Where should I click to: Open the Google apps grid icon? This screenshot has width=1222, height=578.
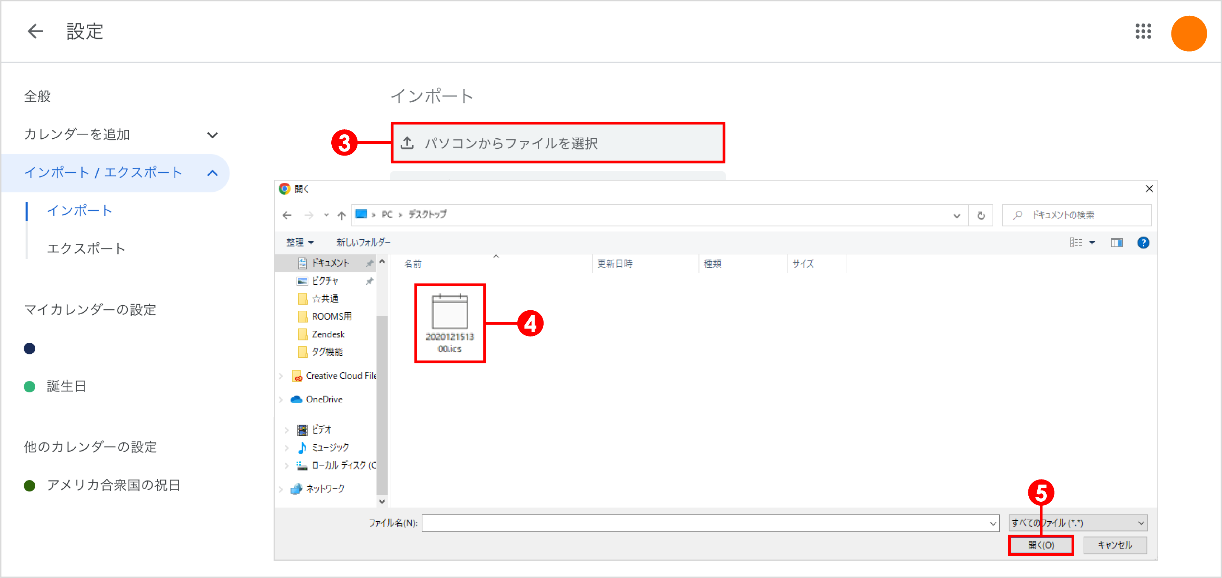(1144, 32)
